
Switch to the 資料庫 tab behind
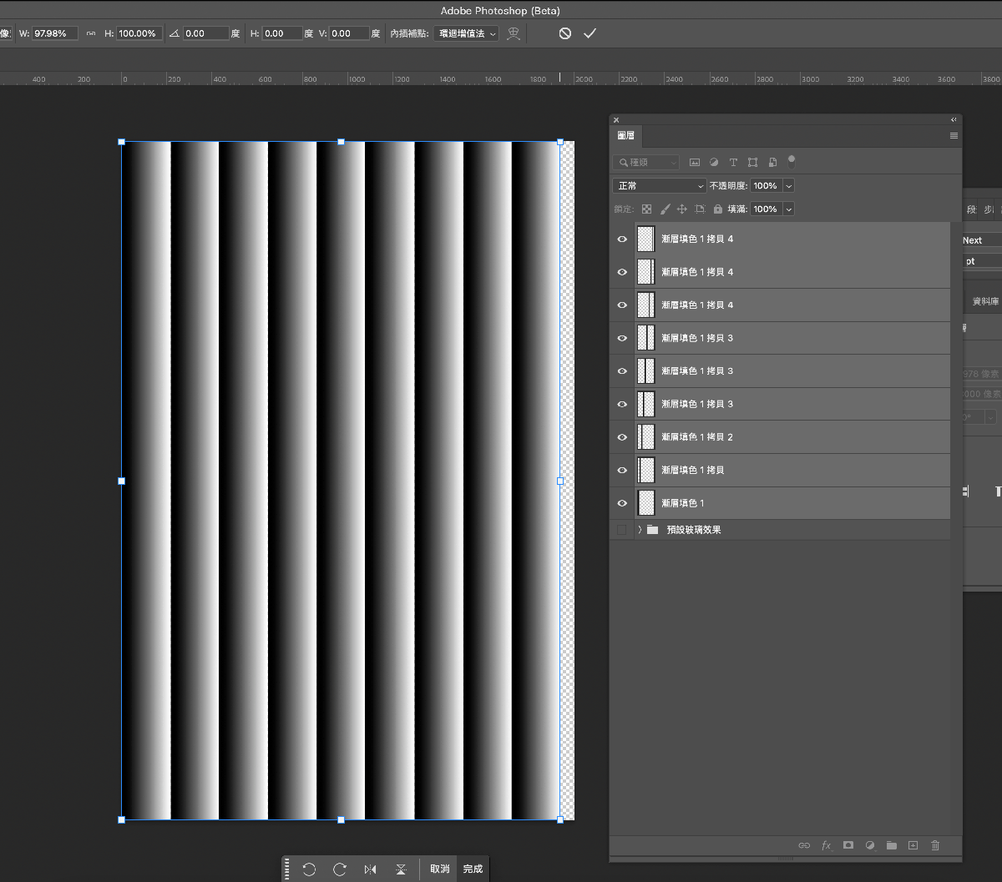(985, 301)
